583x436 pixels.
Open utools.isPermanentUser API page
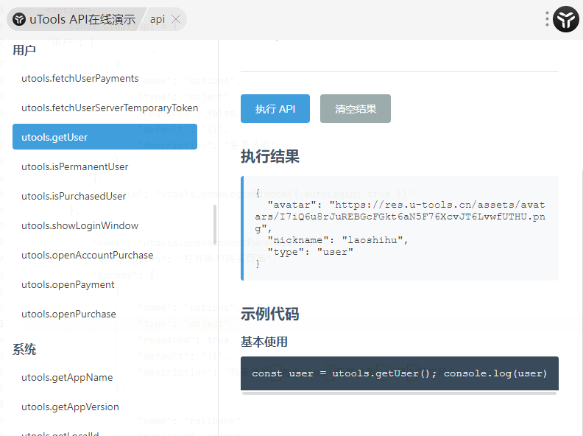tap(74, 167)
